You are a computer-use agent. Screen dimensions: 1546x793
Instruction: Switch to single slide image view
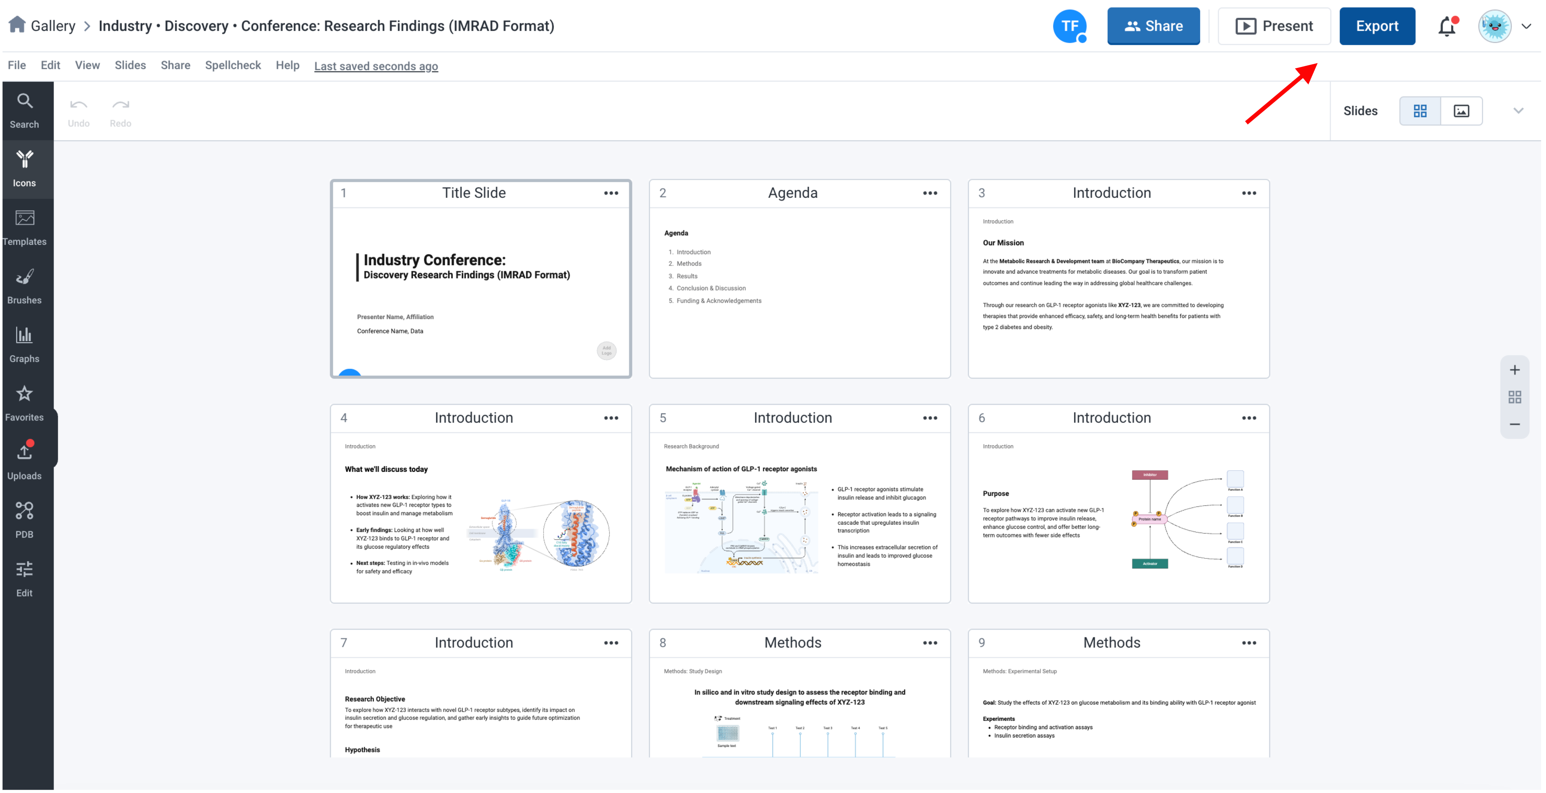1461,111
